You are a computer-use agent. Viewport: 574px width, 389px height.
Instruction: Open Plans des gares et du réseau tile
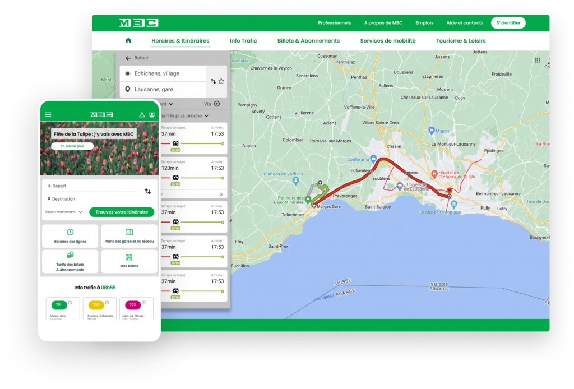[129, 236]
